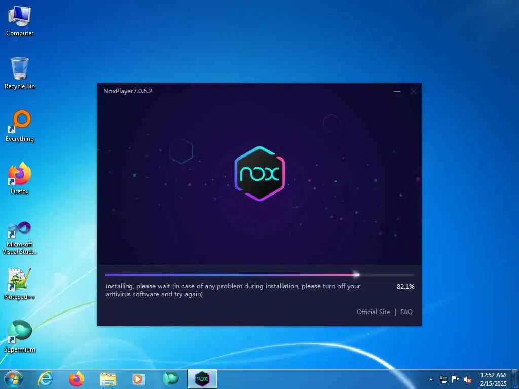Select the Everything search shortcut
The height and width of the screenshot is (389, 519).
tap(20, 126)
